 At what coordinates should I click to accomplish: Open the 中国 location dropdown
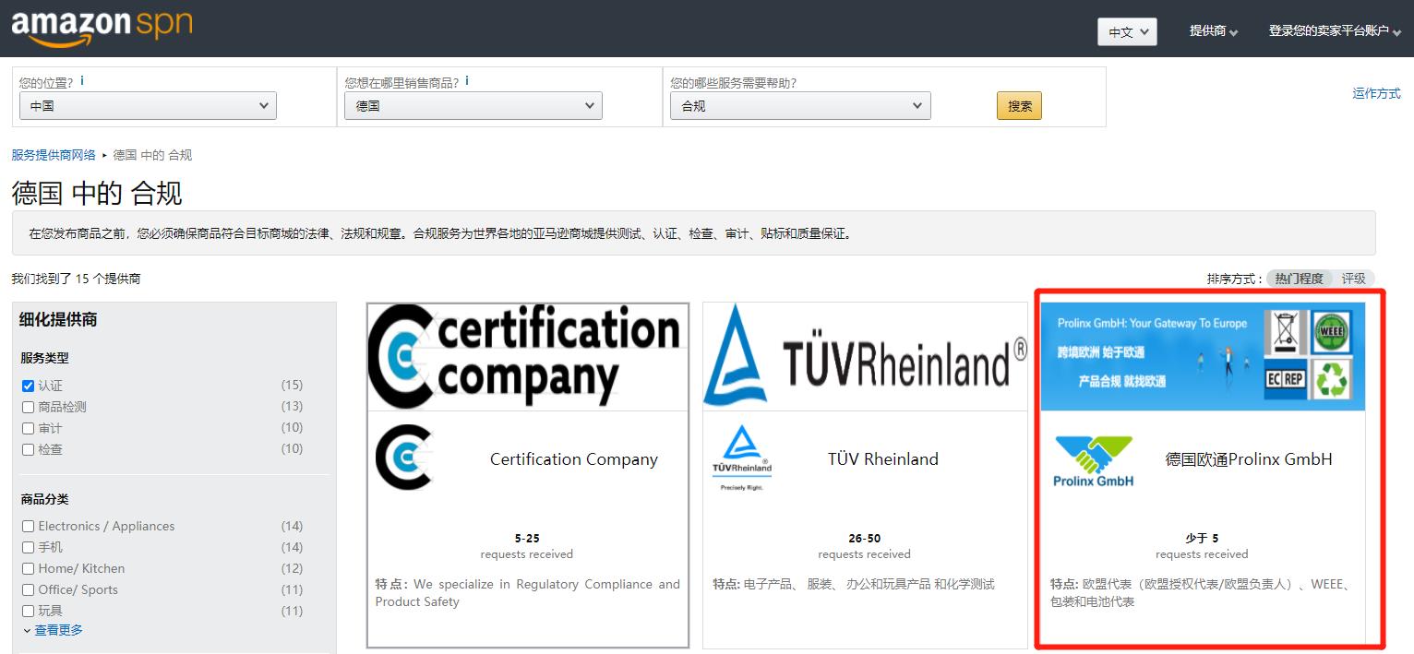click(148, 106)
